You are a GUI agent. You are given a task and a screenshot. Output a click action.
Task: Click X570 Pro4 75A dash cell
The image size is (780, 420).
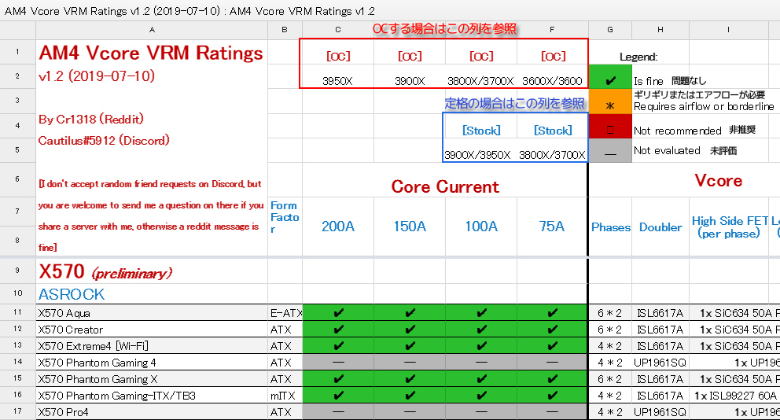point(552,412)
